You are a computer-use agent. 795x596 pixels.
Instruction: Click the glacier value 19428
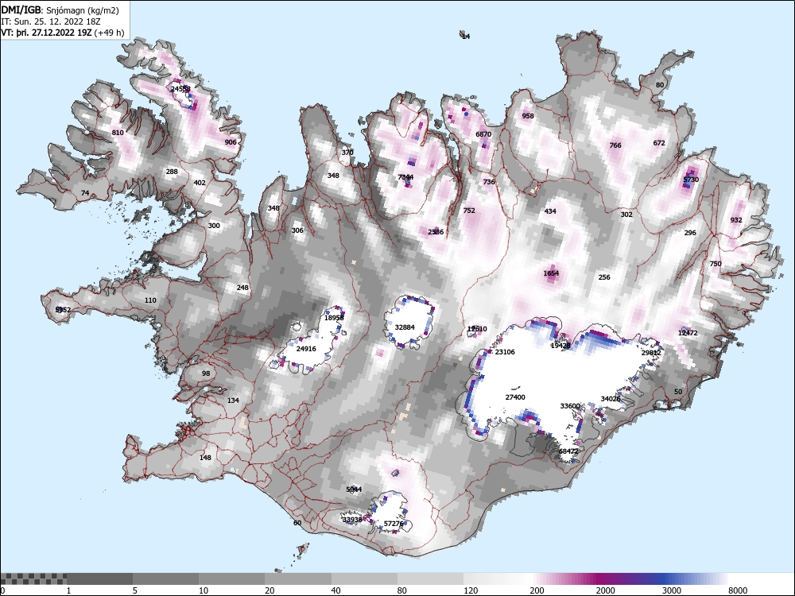pyautogui.click(x=560, y=346)
